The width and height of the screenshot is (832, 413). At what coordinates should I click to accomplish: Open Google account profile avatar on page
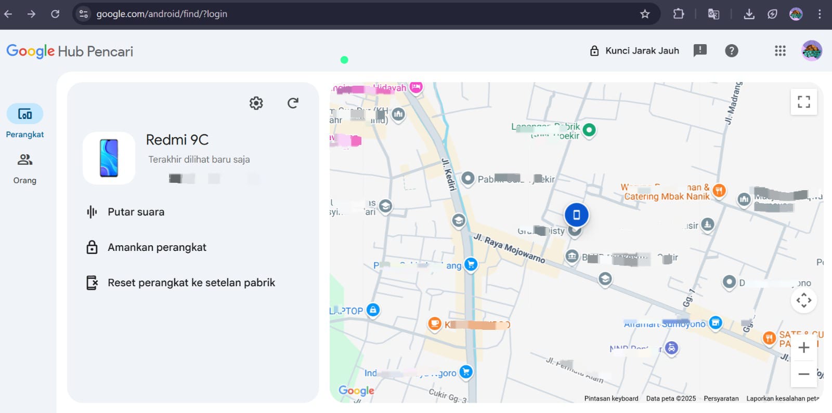(x=811, y=50)
